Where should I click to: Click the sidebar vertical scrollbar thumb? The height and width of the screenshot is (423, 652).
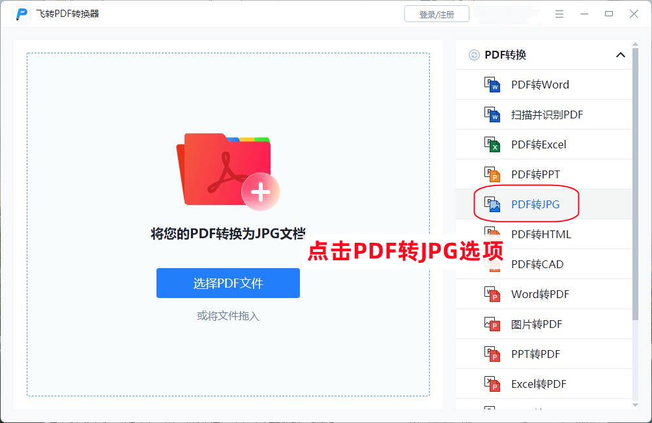pyautogui.click(x=635, y=184)
